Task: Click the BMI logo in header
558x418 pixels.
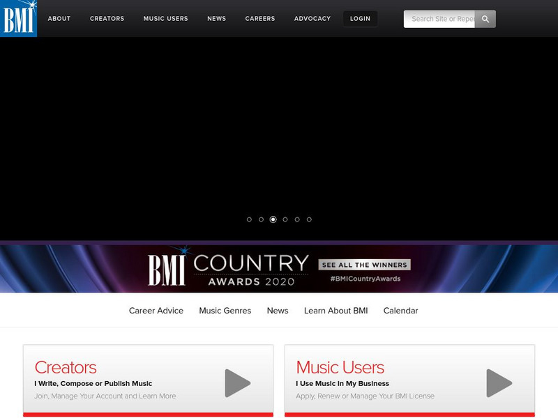Action: point(19,19)
